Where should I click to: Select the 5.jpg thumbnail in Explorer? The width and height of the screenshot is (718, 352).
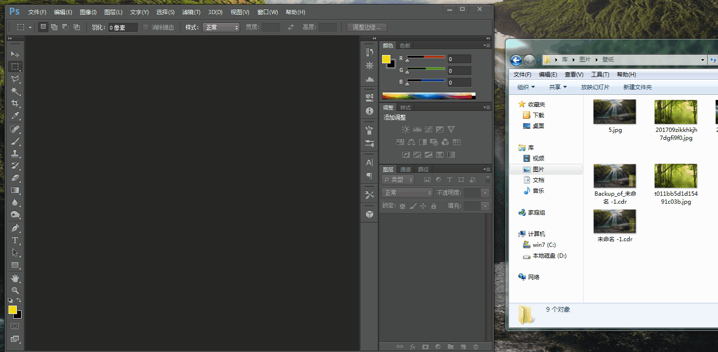click(x=615, y=112)
